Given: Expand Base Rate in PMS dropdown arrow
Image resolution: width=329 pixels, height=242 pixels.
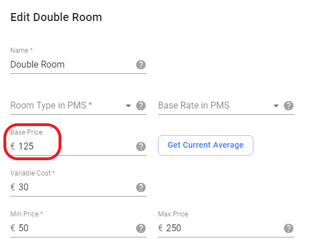Looking at the screenshot, I should coord(276,106).
